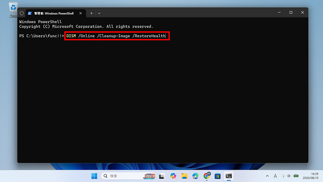Screen dimensions: 323x182
Task: Click the taskbar 検索 search box
Action: 128,176
